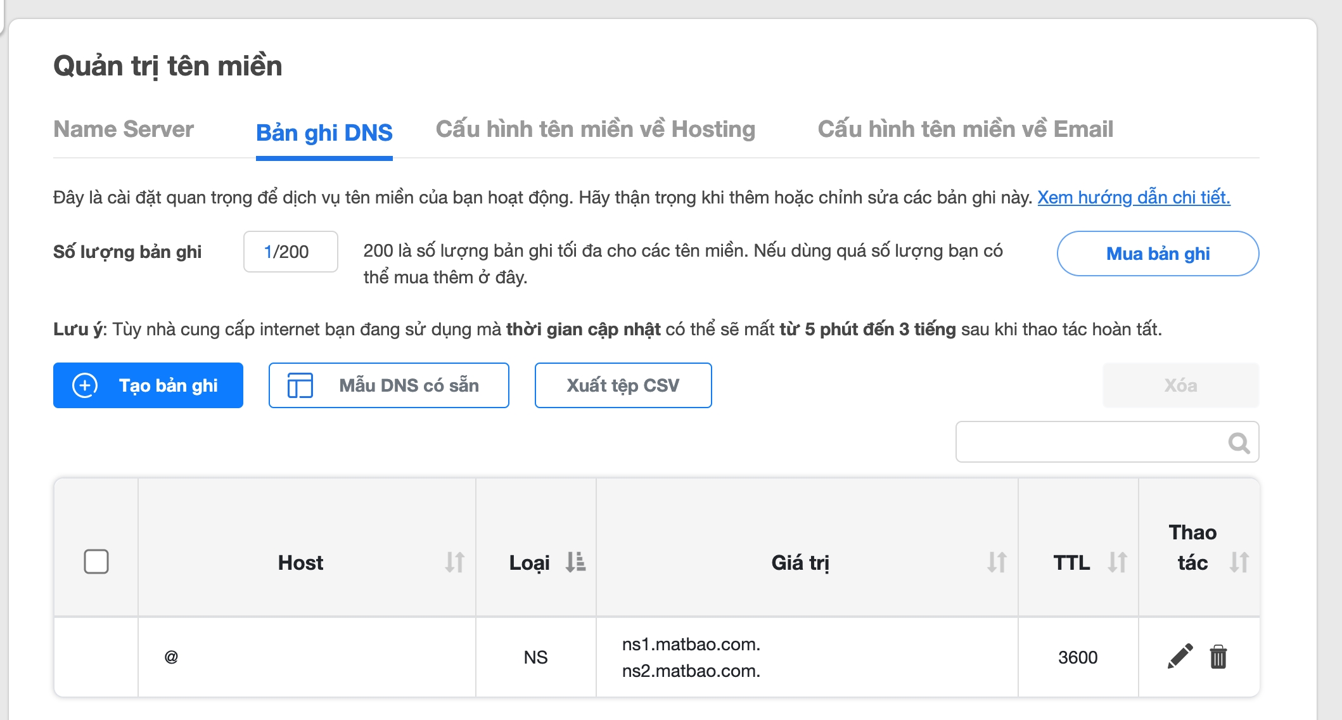The width and height of the screenshot is (1342, 720).
Task: Sort by Giá trị column arrows
Action: click(997, 562)
